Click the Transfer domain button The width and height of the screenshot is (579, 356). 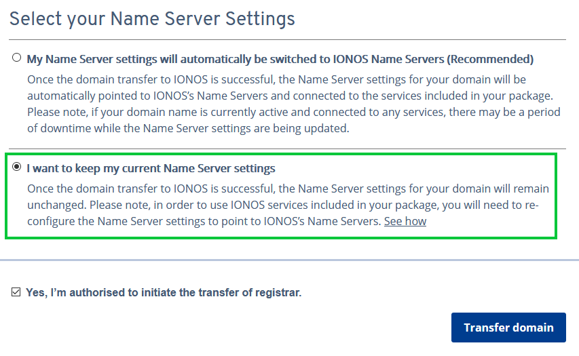pos(508,328)
